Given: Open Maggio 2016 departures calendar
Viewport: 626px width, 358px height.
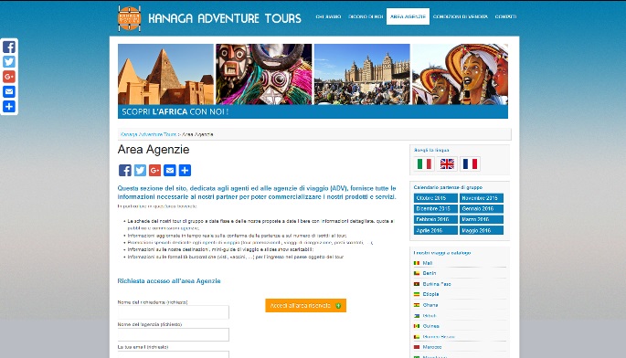Looking at the screenshot, I should pyautogui.click(x=482, y=230).
